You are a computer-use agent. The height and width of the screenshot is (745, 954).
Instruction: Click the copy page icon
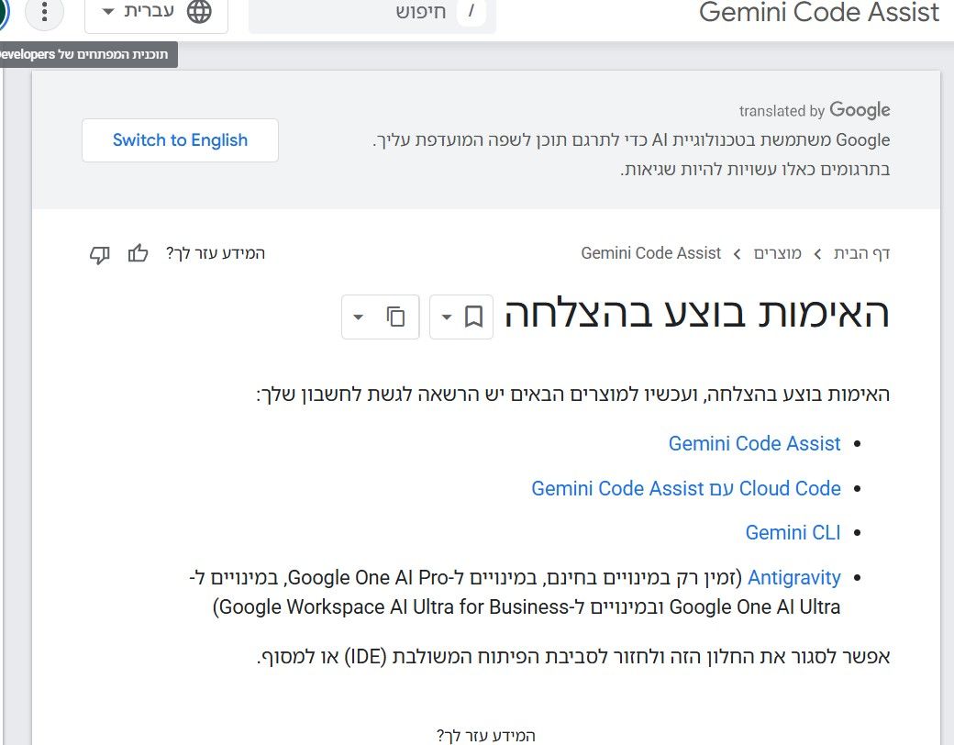point(395,317)
